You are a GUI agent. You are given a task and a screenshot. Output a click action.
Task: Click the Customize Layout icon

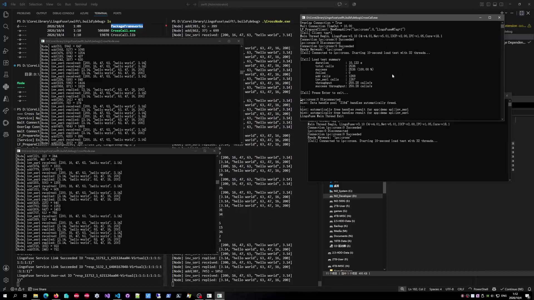[x=482, y=4]
